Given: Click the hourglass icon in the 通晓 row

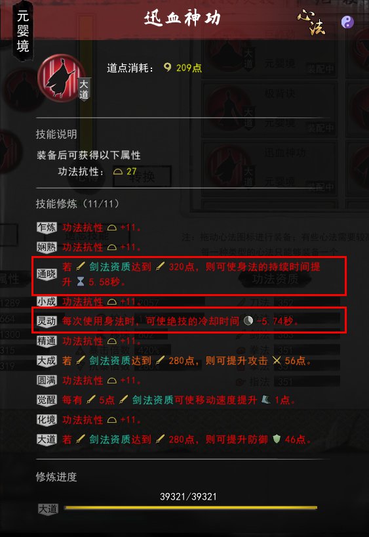Looking at the screenshot, I should point(81,282).
